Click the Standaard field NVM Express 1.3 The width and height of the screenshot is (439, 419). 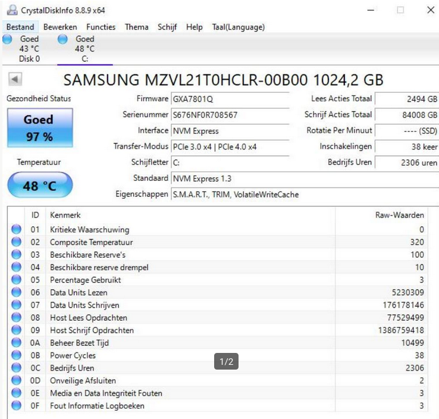(x=305, y=179)
